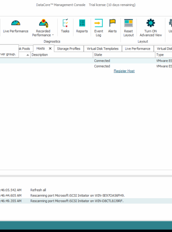Switch to Storage Profiles tab
The image size is (172, 232).
69,49
